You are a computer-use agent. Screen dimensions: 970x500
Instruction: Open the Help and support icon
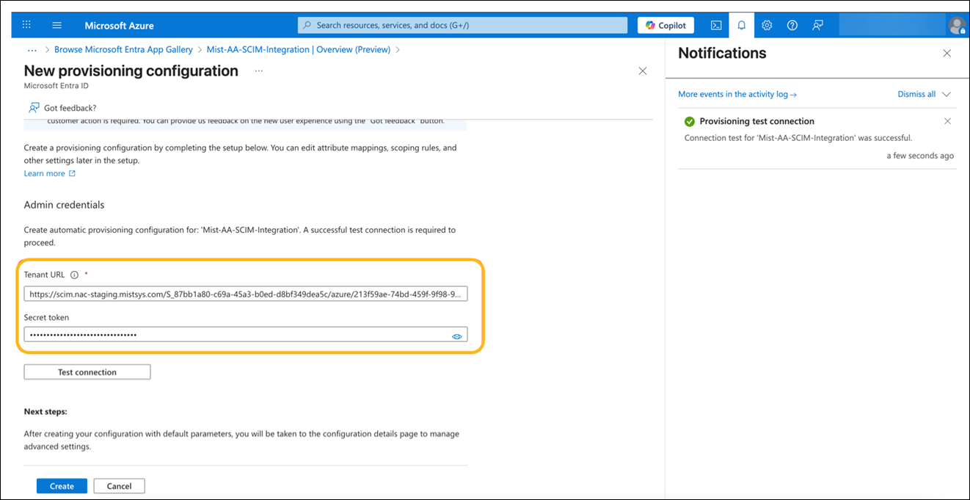point(792,24)
